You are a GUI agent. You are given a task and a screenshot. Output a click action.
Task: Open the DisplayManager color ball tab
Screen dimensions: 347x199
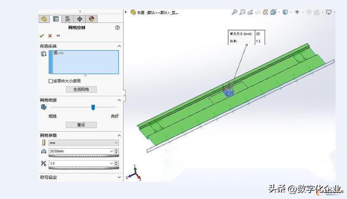(92, 19)
